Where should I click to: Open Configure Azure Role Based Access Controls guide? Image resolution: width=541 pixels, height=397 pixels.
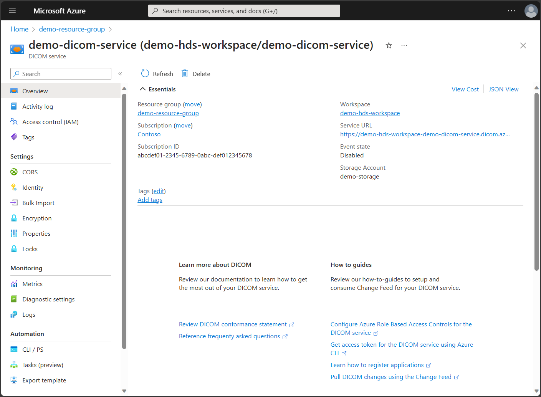click(401, 329)
